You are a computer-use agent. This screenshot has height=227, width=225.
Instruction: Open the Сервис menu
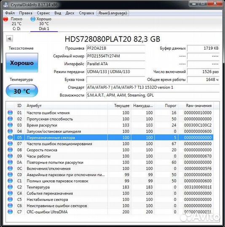pyautogui.click(x=43, y=13)
